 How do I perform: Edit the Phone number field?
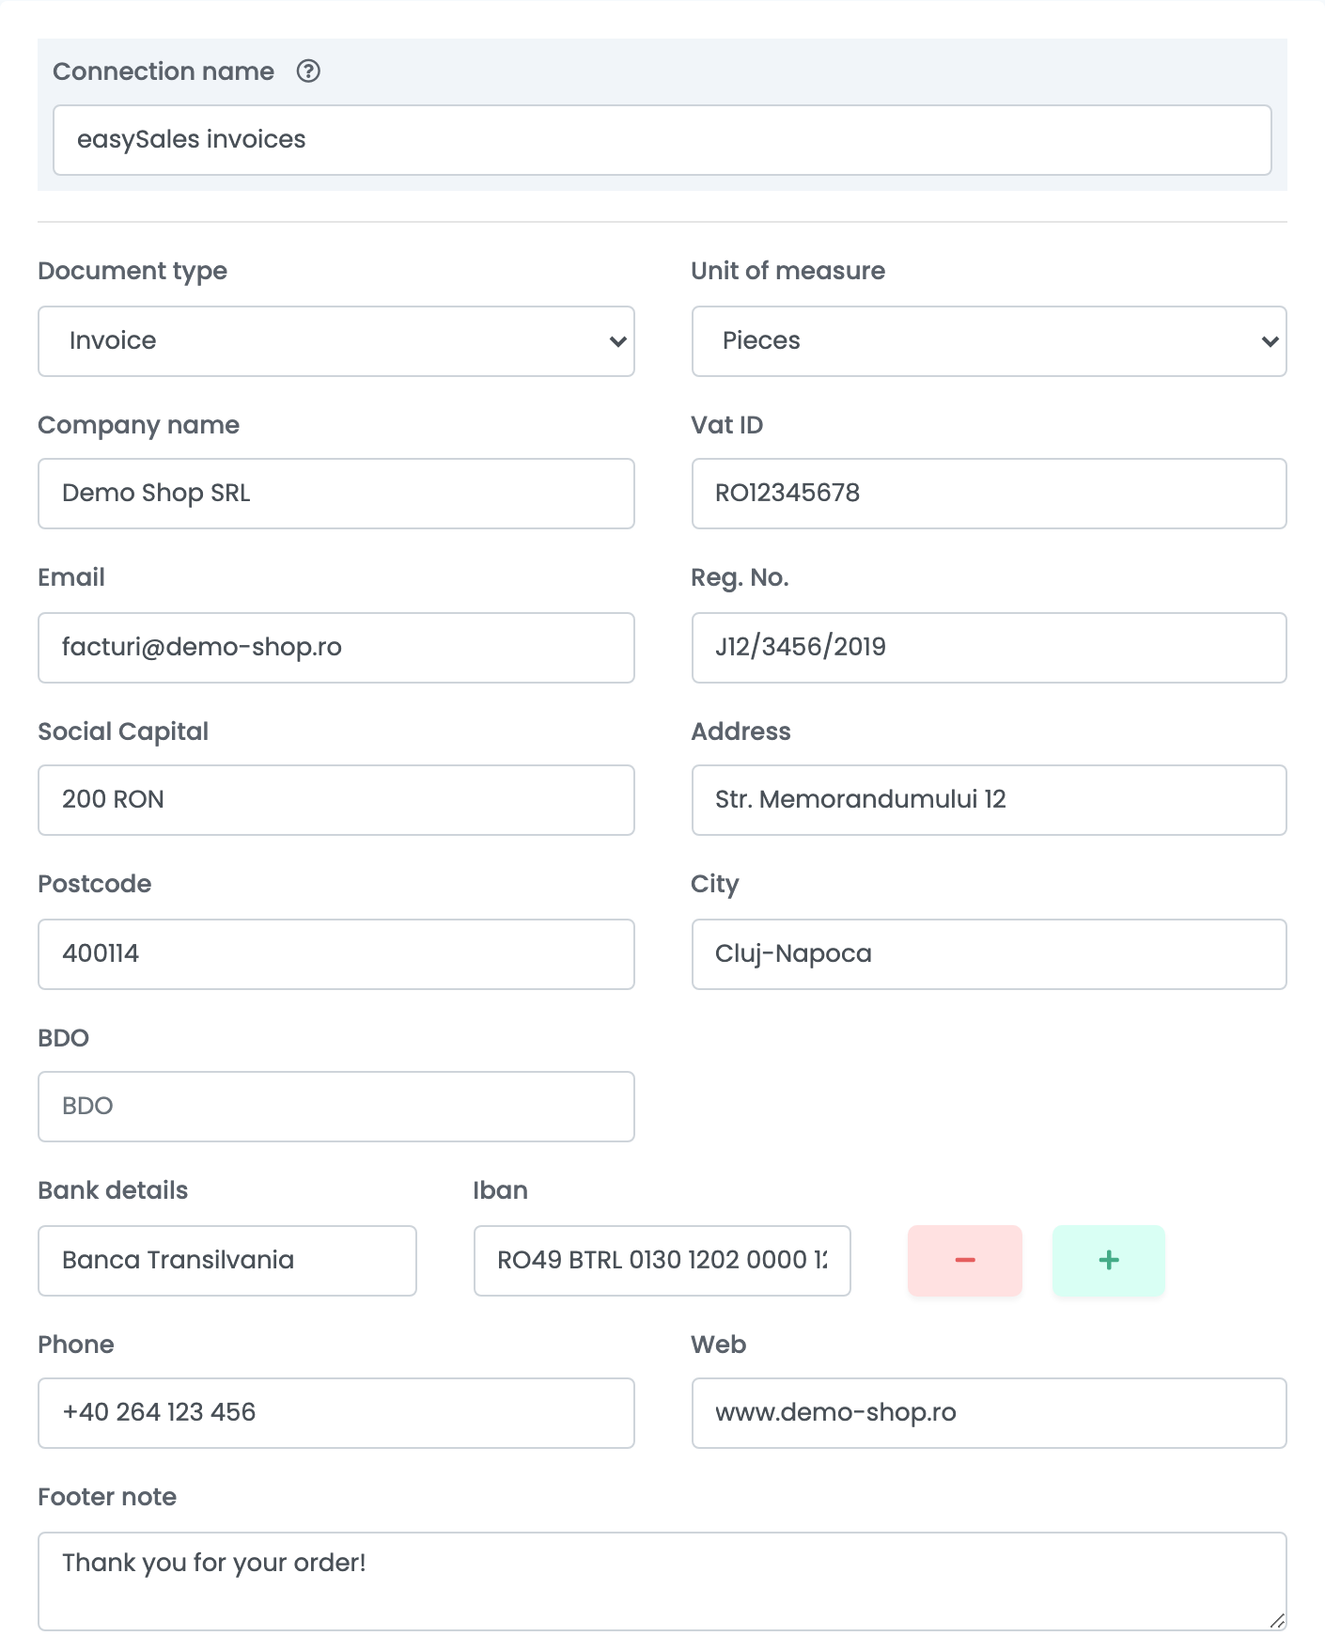point(336,1413)
